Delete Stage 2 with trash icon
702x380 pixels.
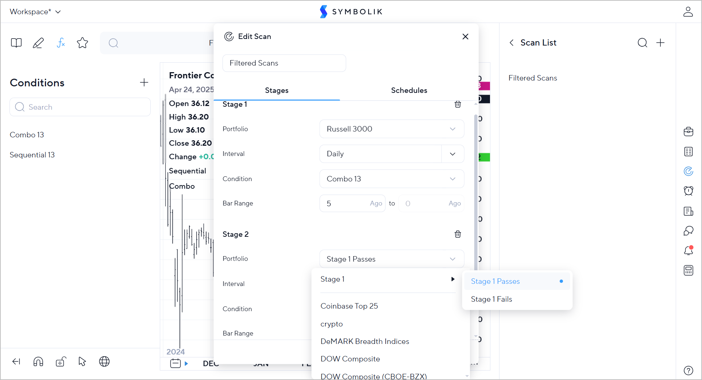tap(458, 234)
